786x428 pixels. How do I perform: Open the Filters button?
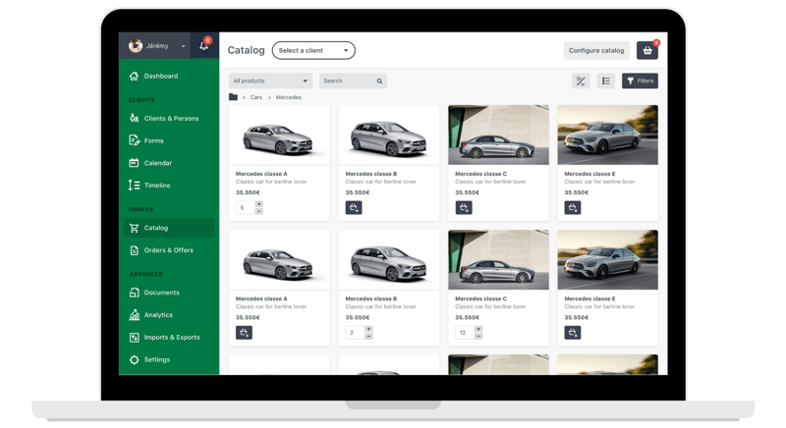pyautogui.click(x=640, y=81)
